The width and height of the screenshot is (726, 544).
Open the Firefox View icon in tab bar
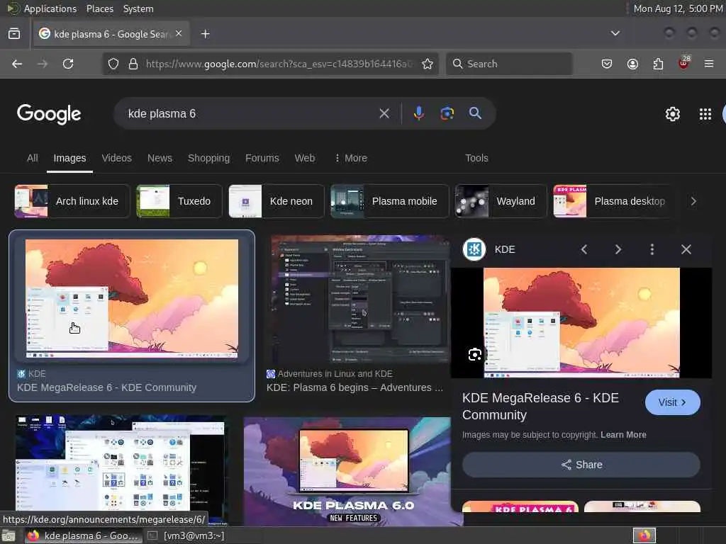point(14,34)
